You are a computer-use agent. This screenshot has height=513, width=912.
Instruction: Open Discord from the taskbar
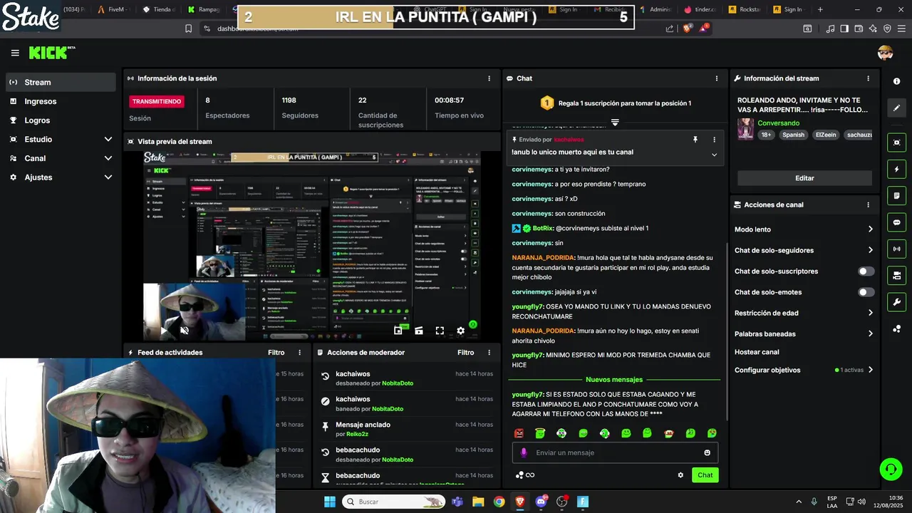click(x=541, y=502)
